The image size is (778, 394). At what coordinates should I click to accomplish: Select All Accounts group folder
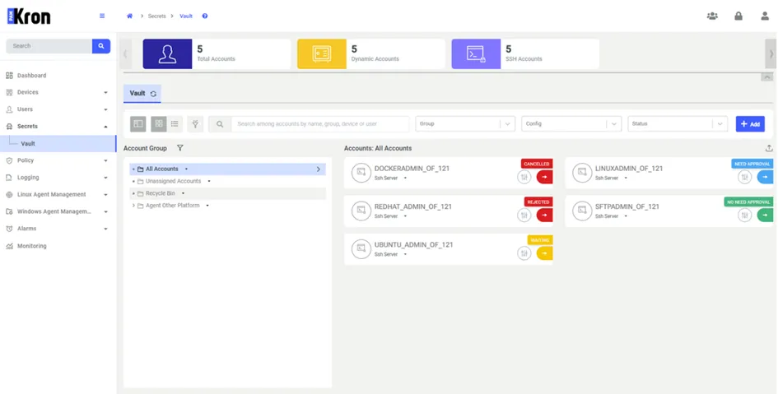point(227,169)
